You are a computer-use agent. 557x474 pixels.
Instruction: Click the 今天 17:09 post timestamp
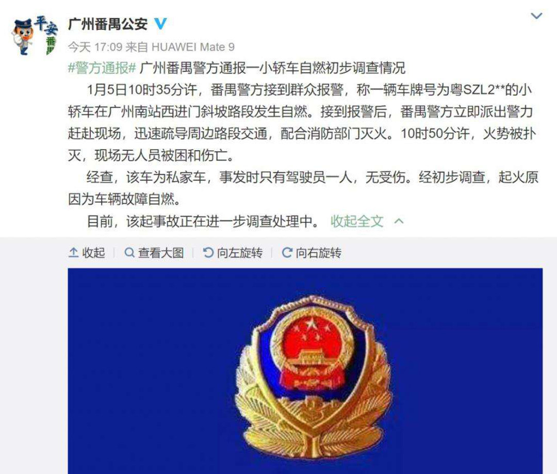tap(95, 47)
